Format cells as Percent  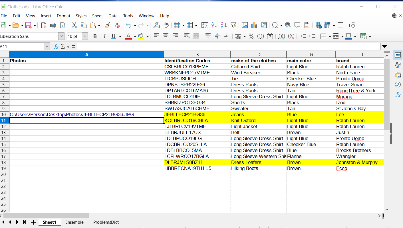coord(251,36)
